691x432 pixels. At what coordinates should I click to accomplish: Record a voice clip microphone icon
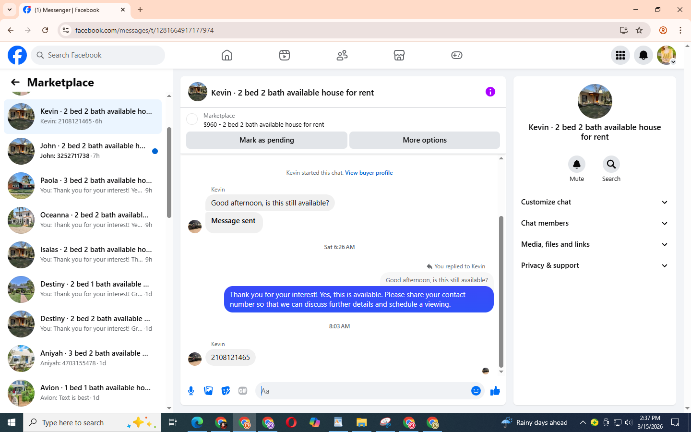point(191,391)
